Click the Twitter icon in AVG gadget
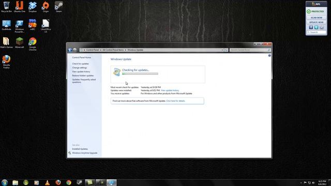Image resolution: width=331 pixels, height=186 pixels. tap(316, 27)
